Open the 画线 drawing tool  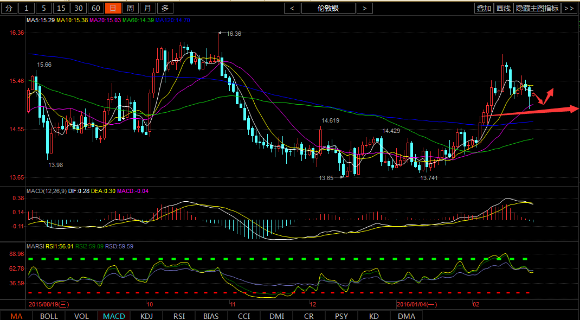[504, 8]
